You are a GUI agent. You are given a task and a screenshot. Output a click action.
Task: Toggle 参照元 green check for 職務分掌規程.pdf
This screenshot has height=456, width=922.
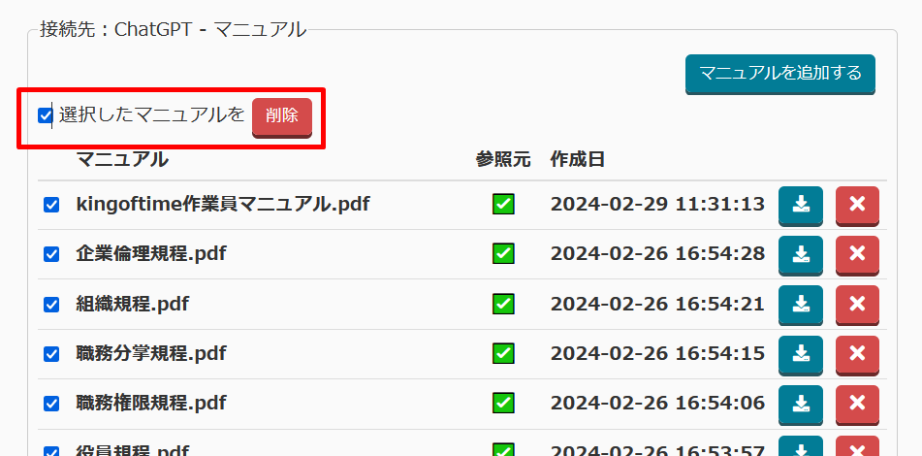tap(503, 353)
